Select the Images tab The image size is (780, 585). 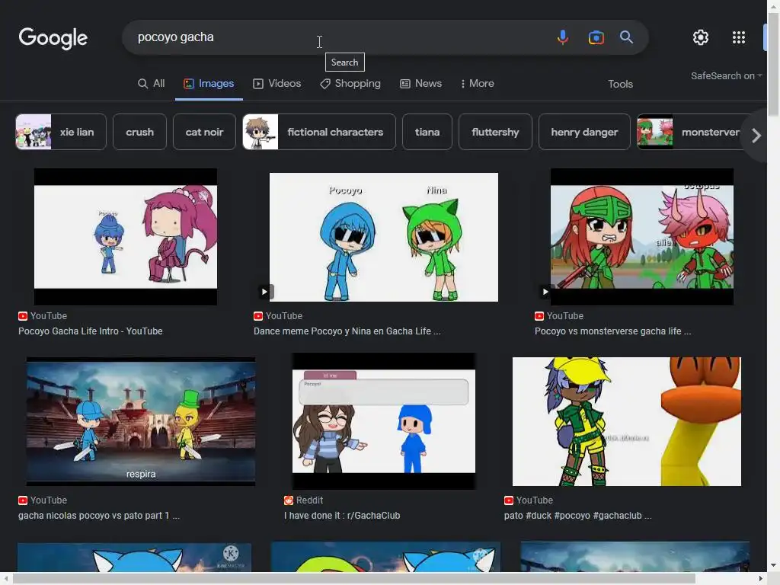point(209,84)
